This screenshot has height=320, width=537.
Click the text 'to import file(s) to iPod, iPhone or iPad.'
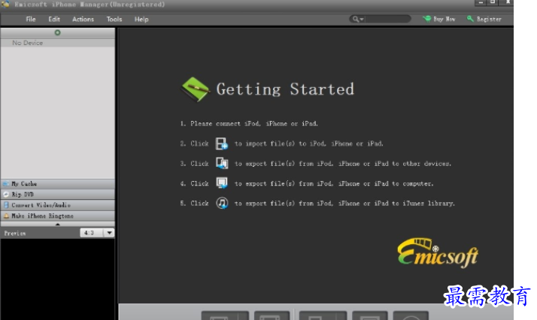pos(308,143)
